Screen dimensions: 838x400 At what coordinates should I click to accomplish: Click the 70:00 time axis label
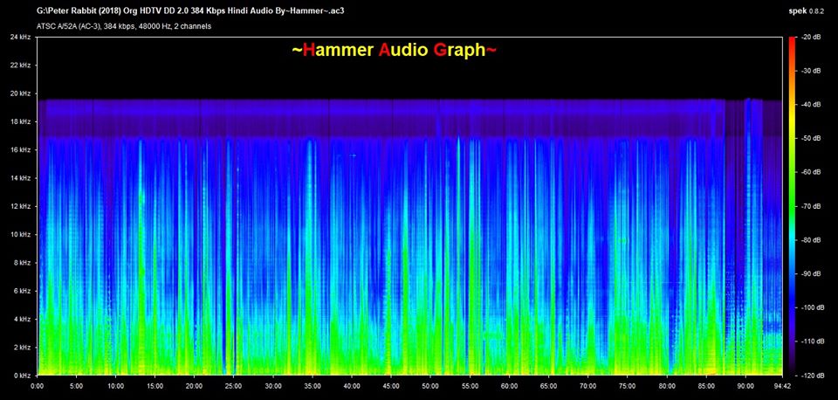point(587,385)
